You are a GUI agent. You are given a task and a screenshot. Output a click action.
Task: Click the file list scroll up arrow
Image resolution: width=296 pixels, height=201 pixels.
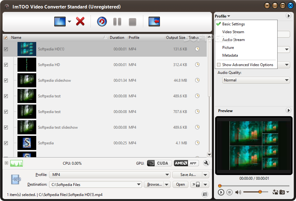point(209,37)
